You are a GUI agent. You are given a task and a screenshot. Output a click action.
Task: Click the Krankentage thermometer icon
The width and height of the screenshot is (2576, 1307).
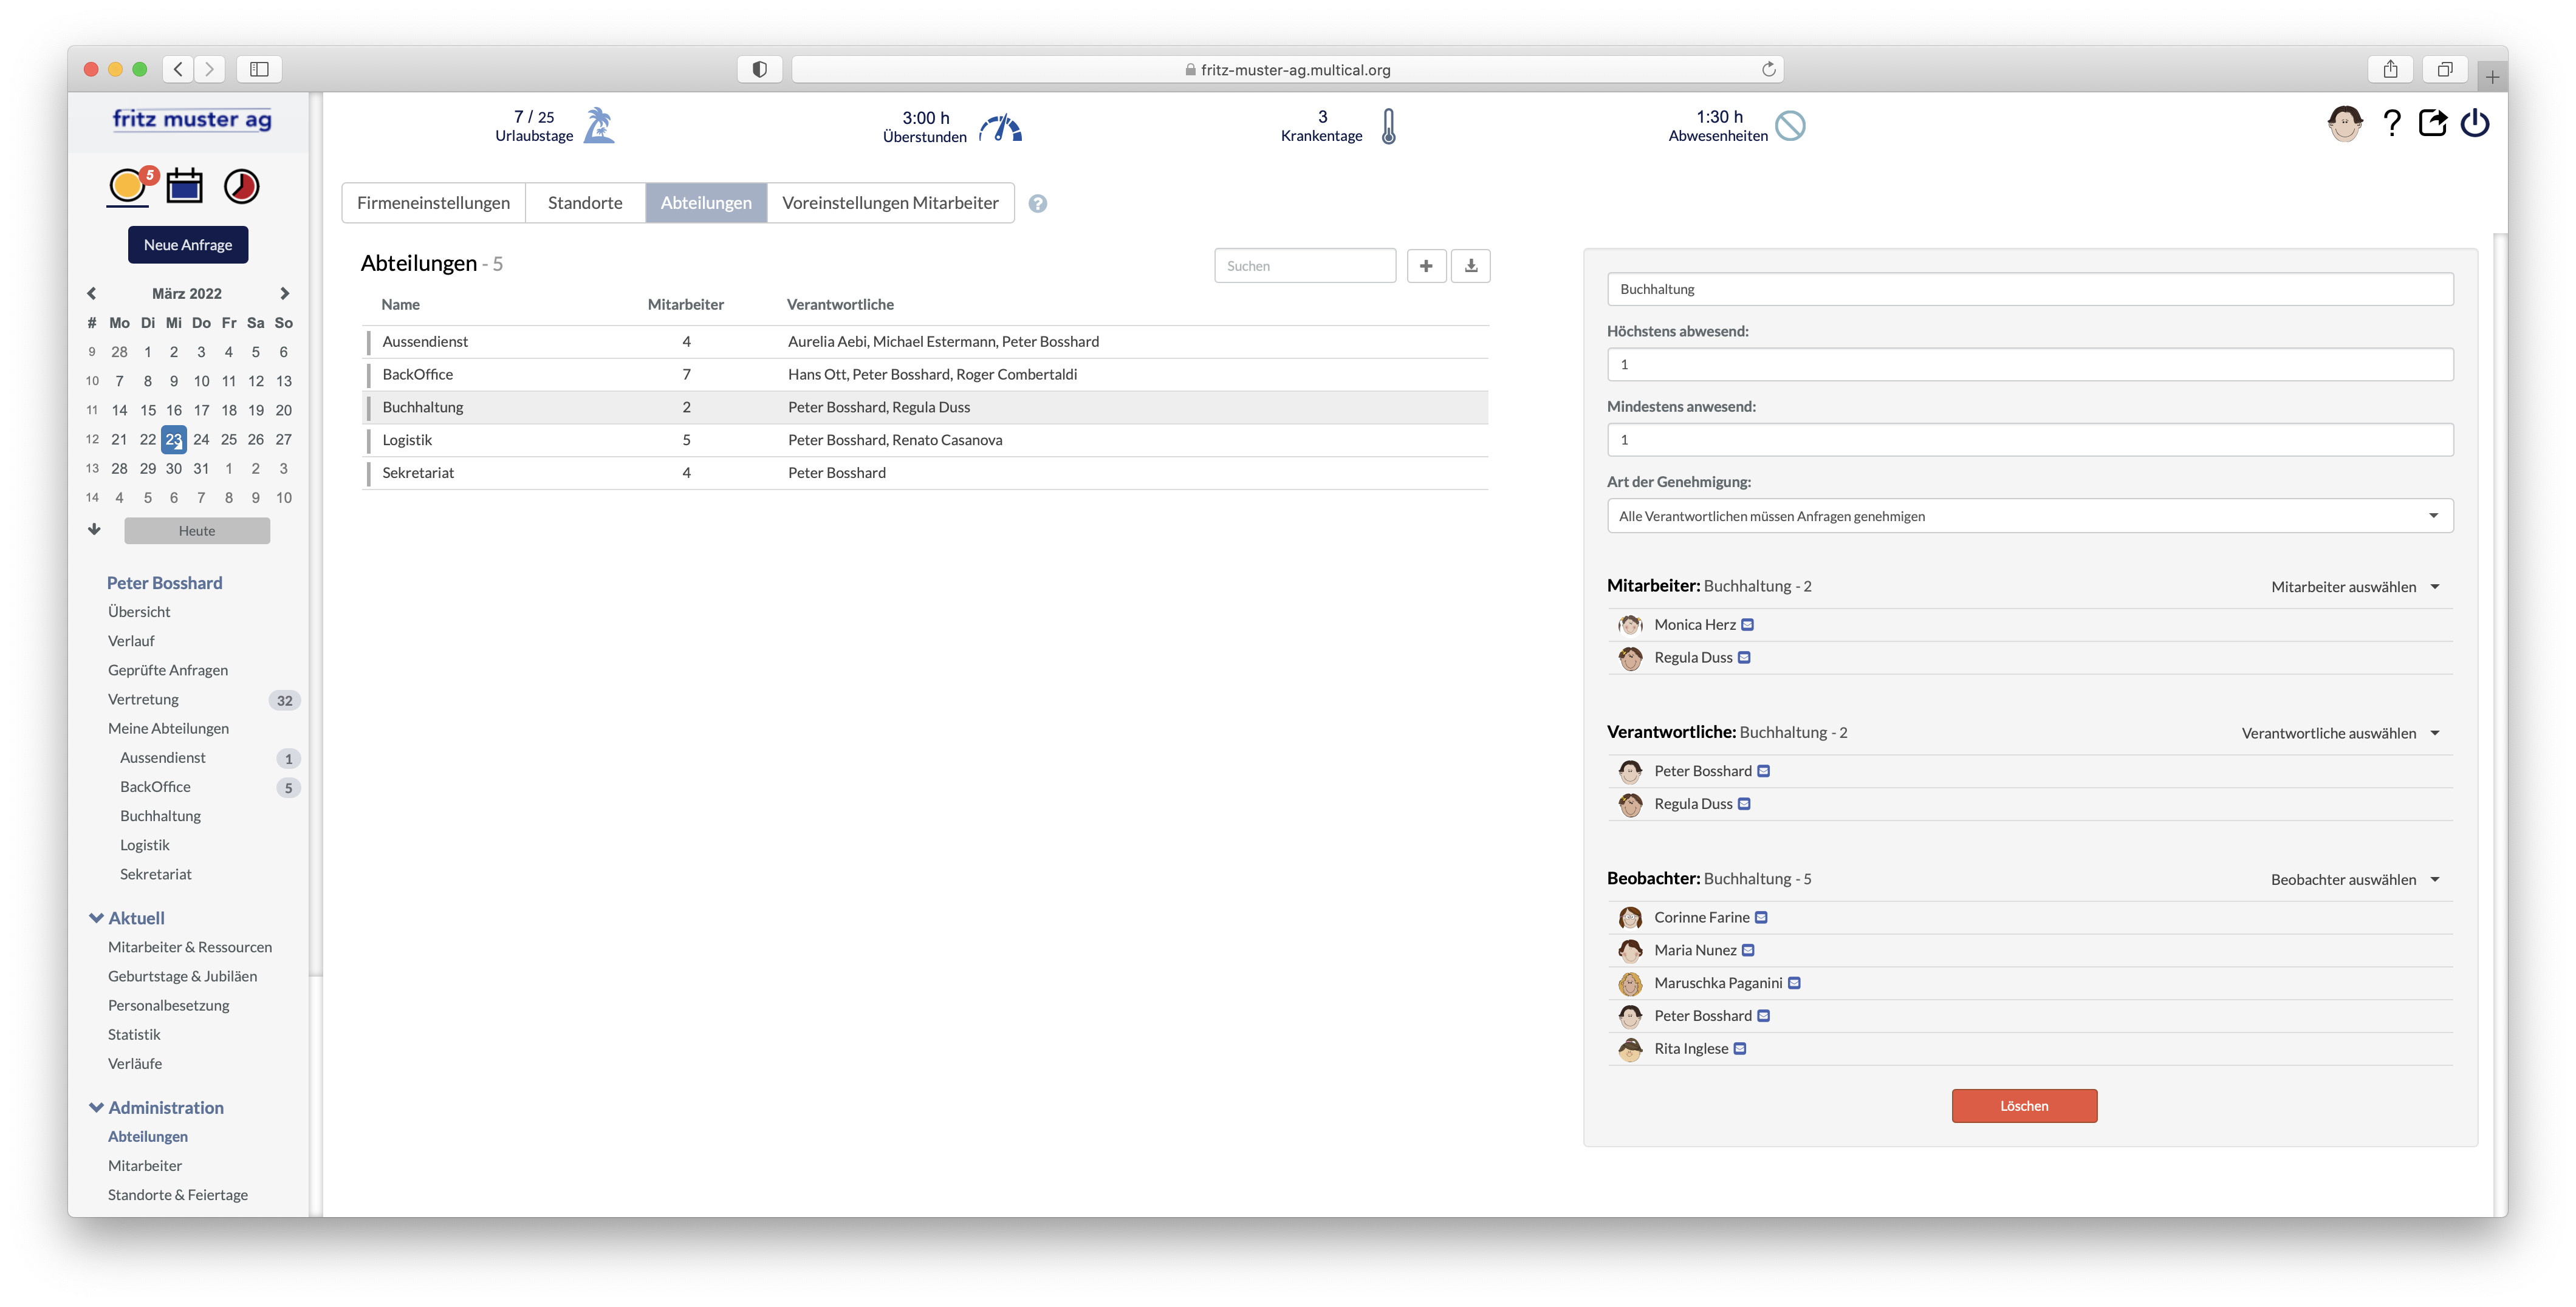[1389, 127]
